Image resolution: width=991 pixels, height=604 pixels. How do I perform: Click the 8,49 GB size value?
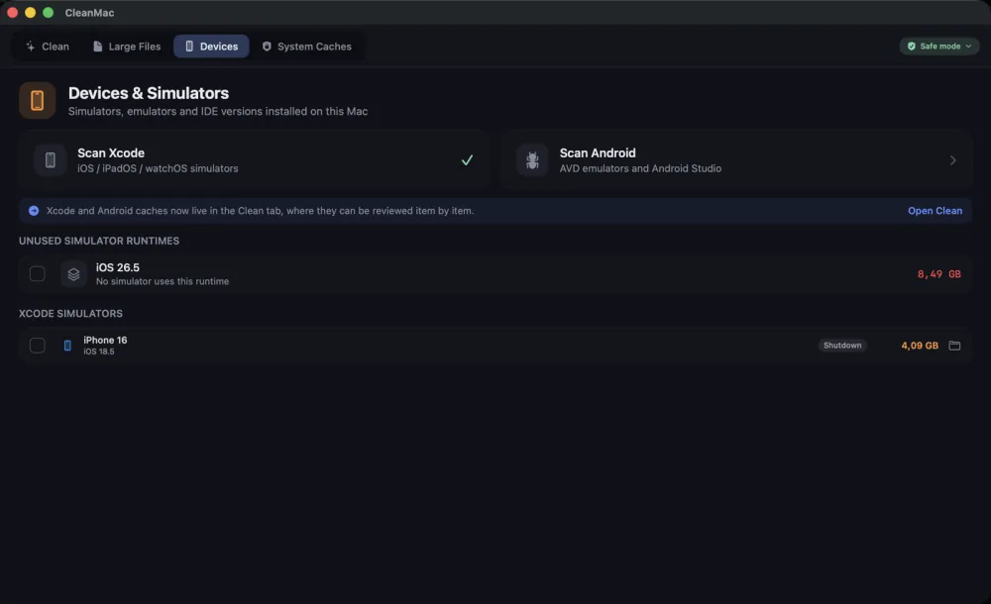tap(939, 274)
